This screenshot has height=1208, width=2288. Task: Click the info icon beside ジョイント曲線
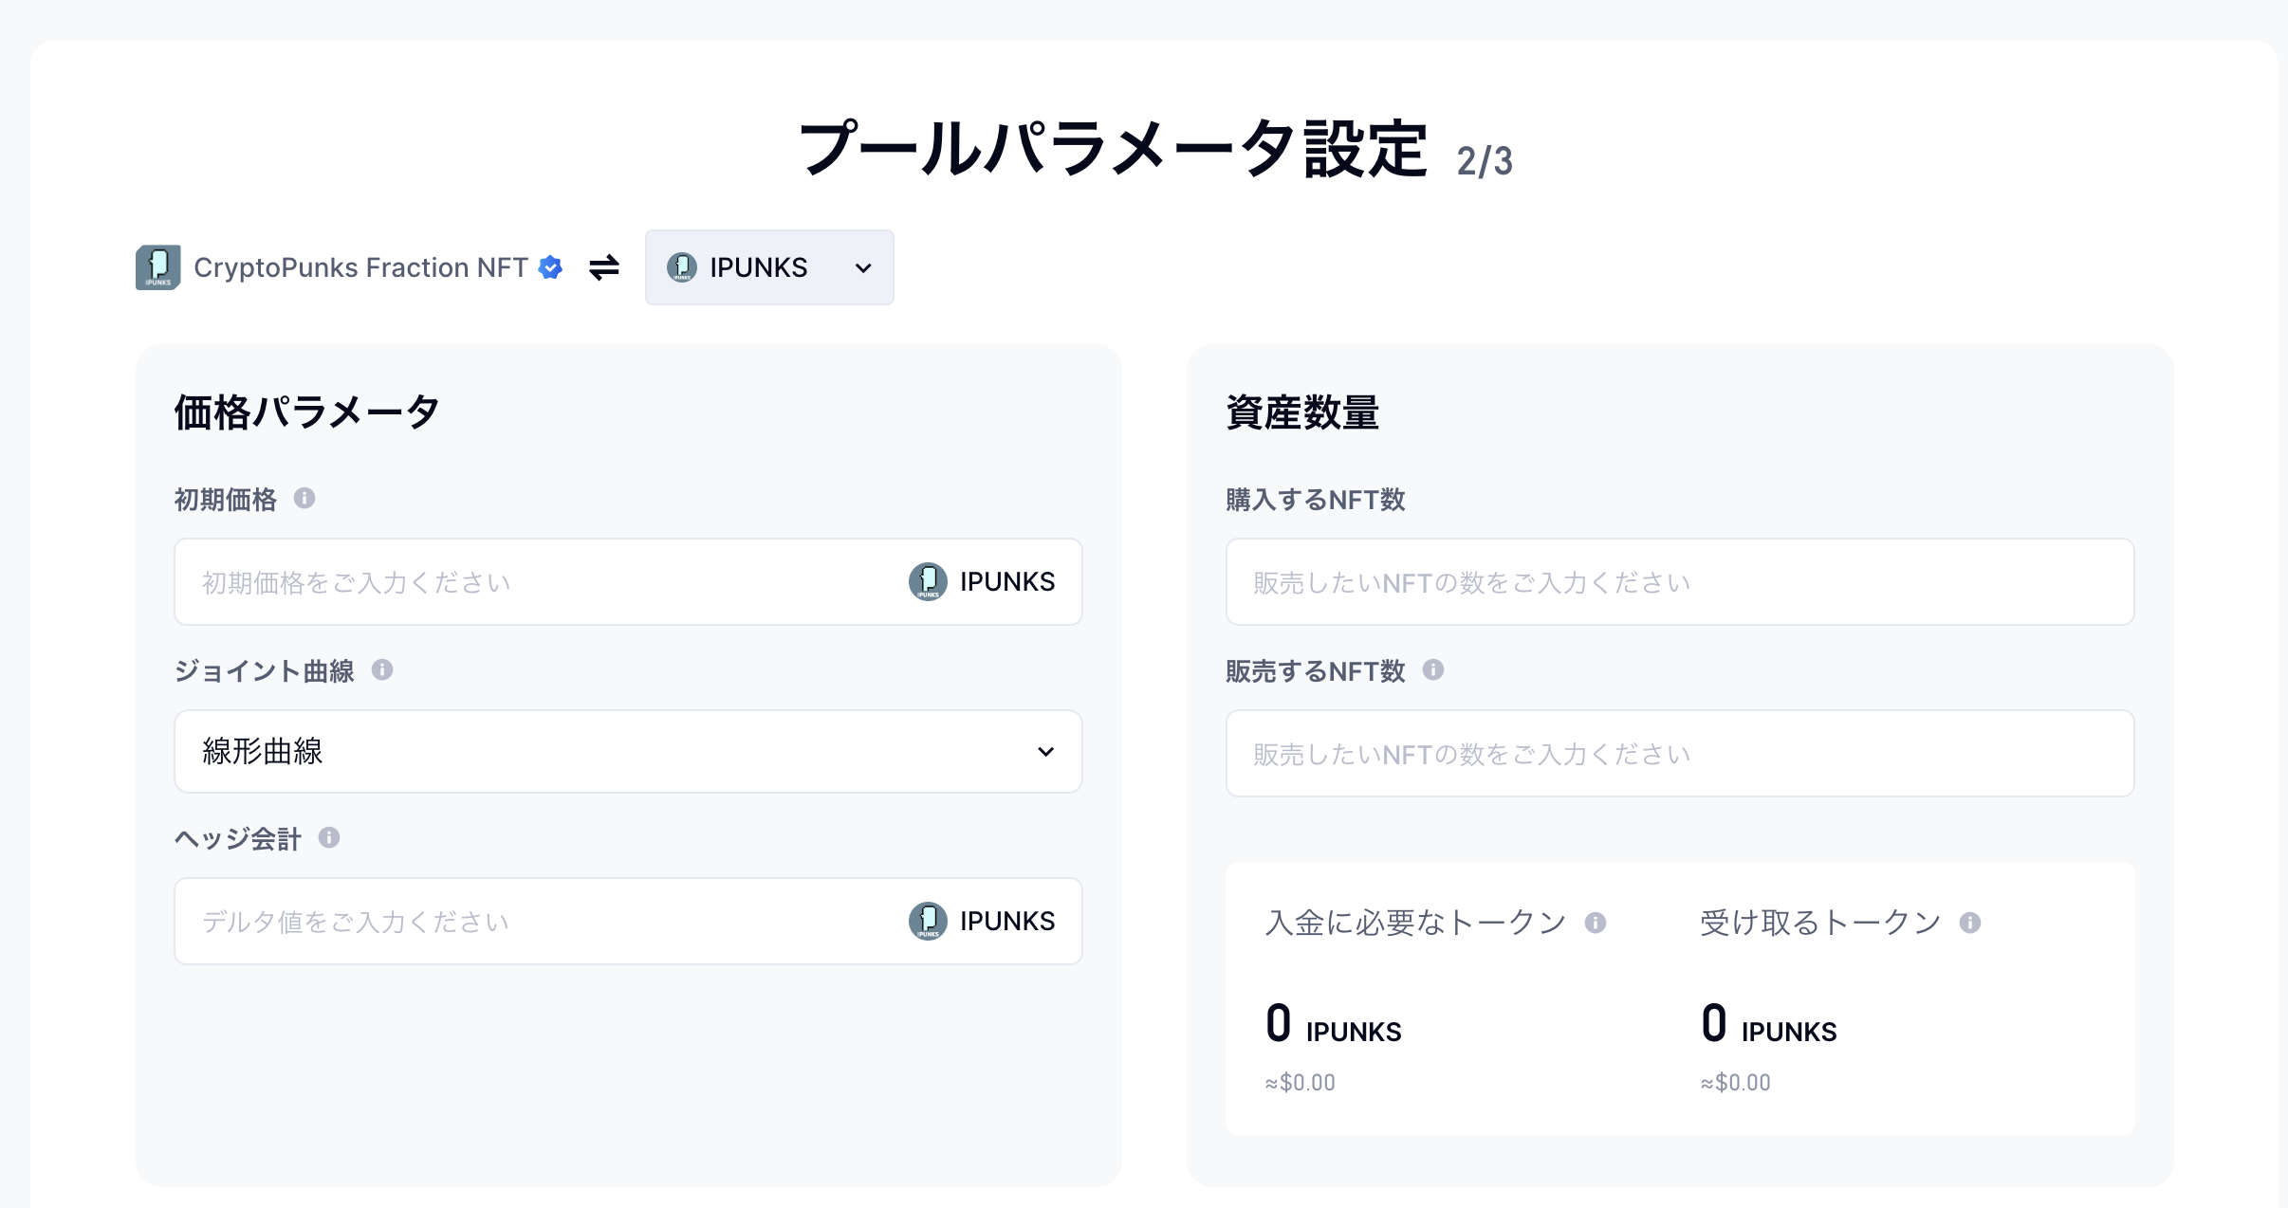[x=382, y=669]
